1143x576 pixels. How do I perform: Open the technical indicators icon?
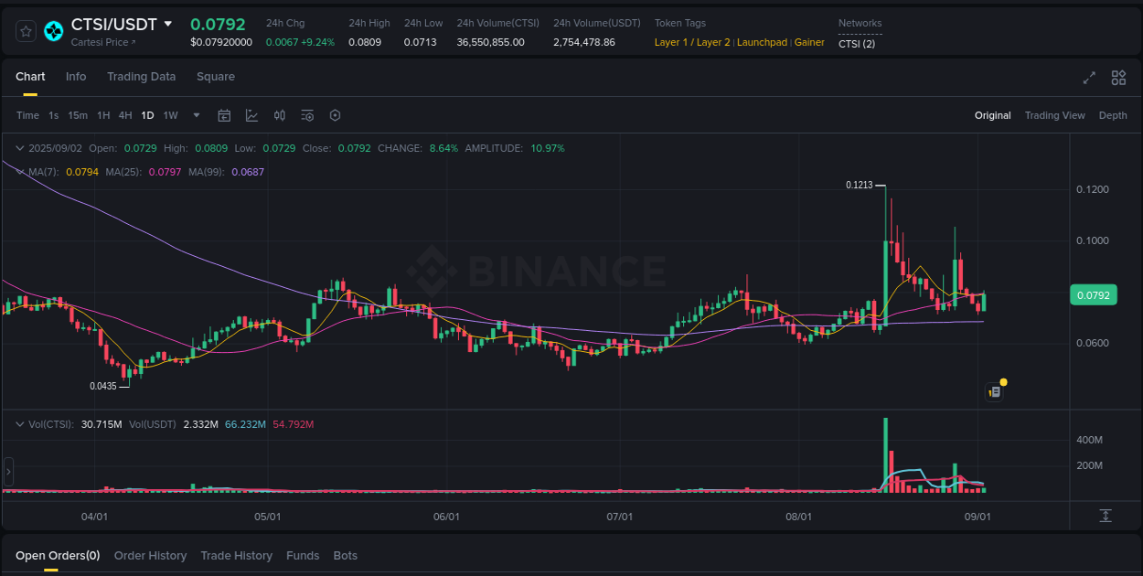click(307, 115)
